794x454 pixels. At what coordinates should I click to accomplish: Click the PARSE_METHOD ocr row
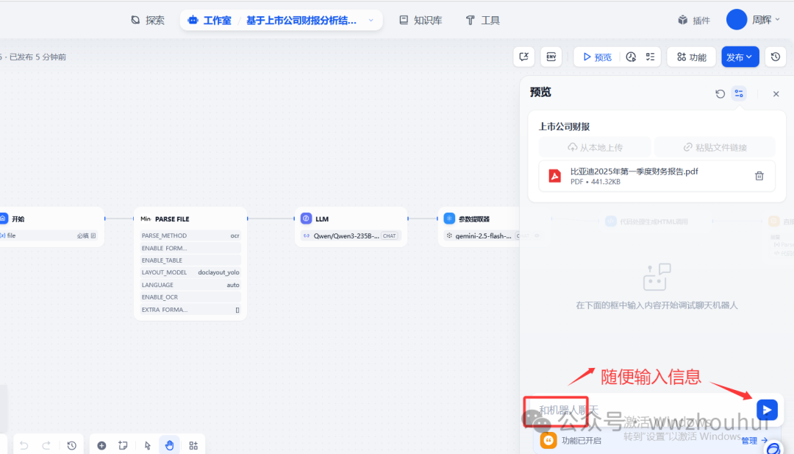tap(190, 235)
